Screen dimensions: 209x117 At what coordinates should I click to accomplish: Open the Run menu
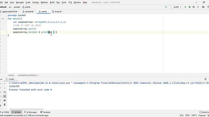click(x=58, y=2)
